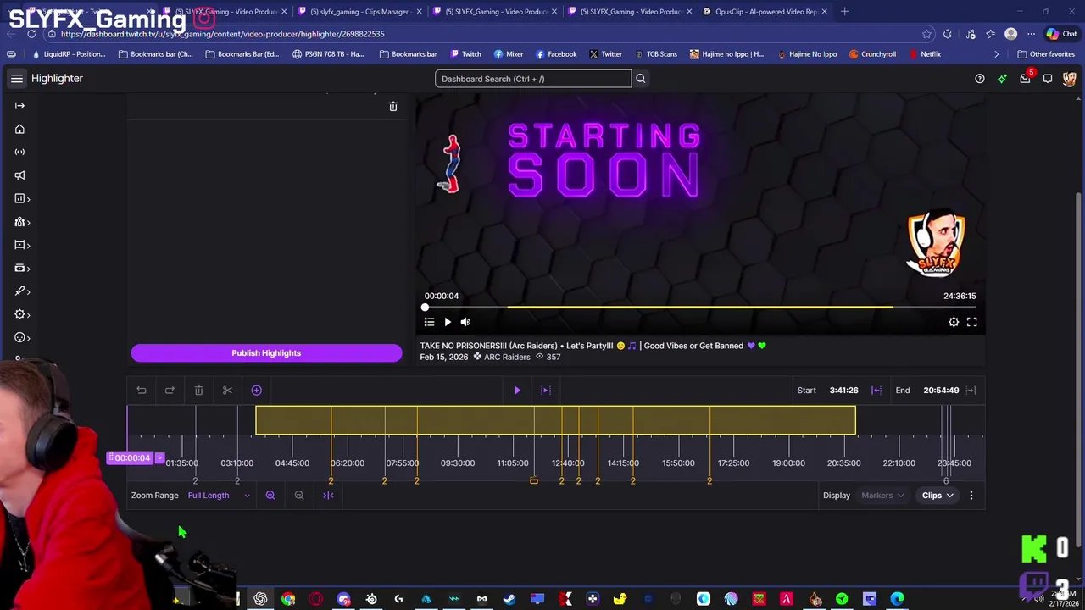Mute the video player volume
The height and width of the screenshot is (610, 1085).
click(x=465, y=322)
